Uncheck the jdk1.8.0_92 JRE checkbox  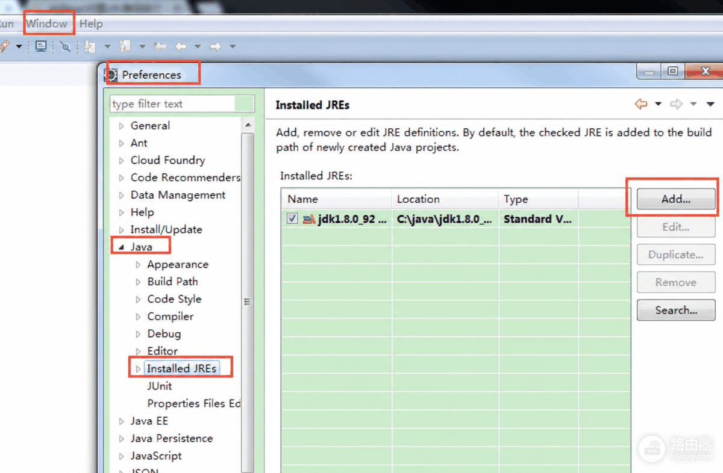pos(292,219)
